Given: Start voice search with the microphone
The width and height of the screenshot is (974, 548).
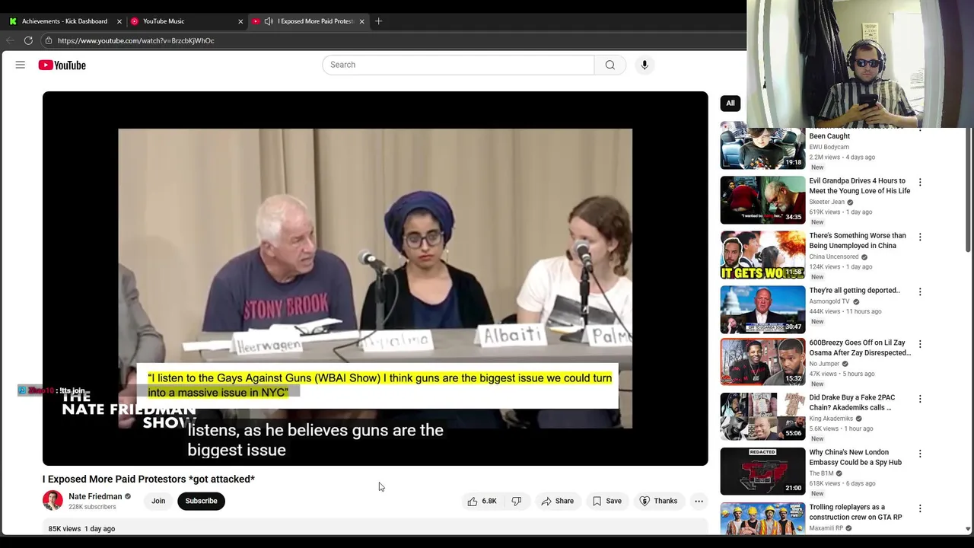Looking at the screenshot, I should [x=645, y=65].
